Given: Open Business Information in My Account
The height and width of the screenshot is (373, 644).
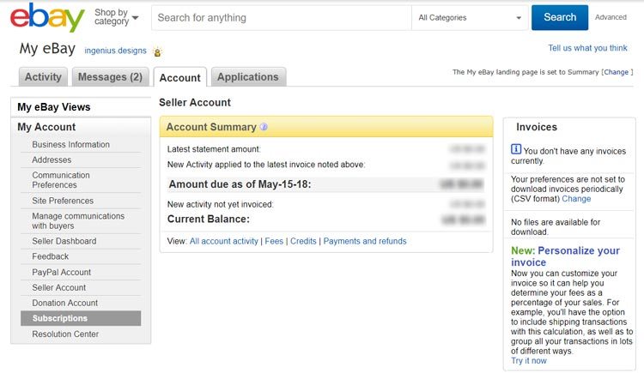Looking at the screenshot, I should [70, 144].
